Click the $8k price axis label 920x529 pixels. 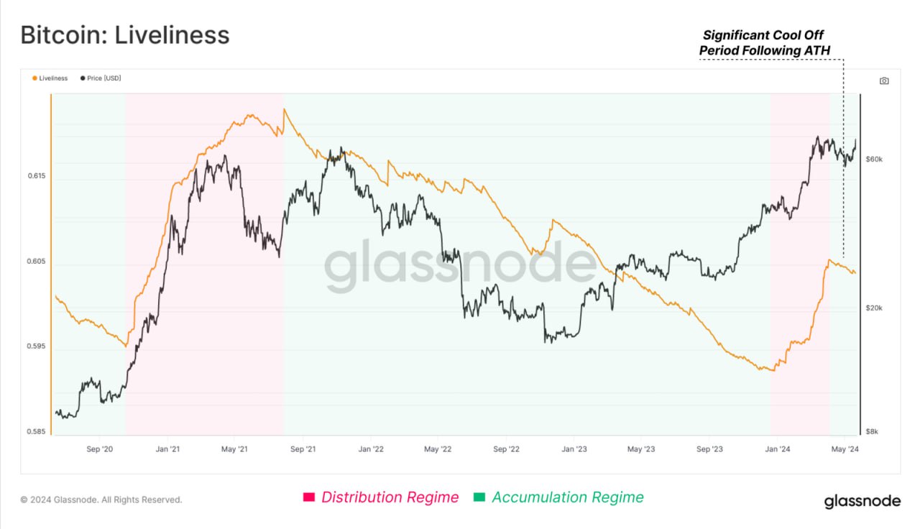tap(872, 432)
